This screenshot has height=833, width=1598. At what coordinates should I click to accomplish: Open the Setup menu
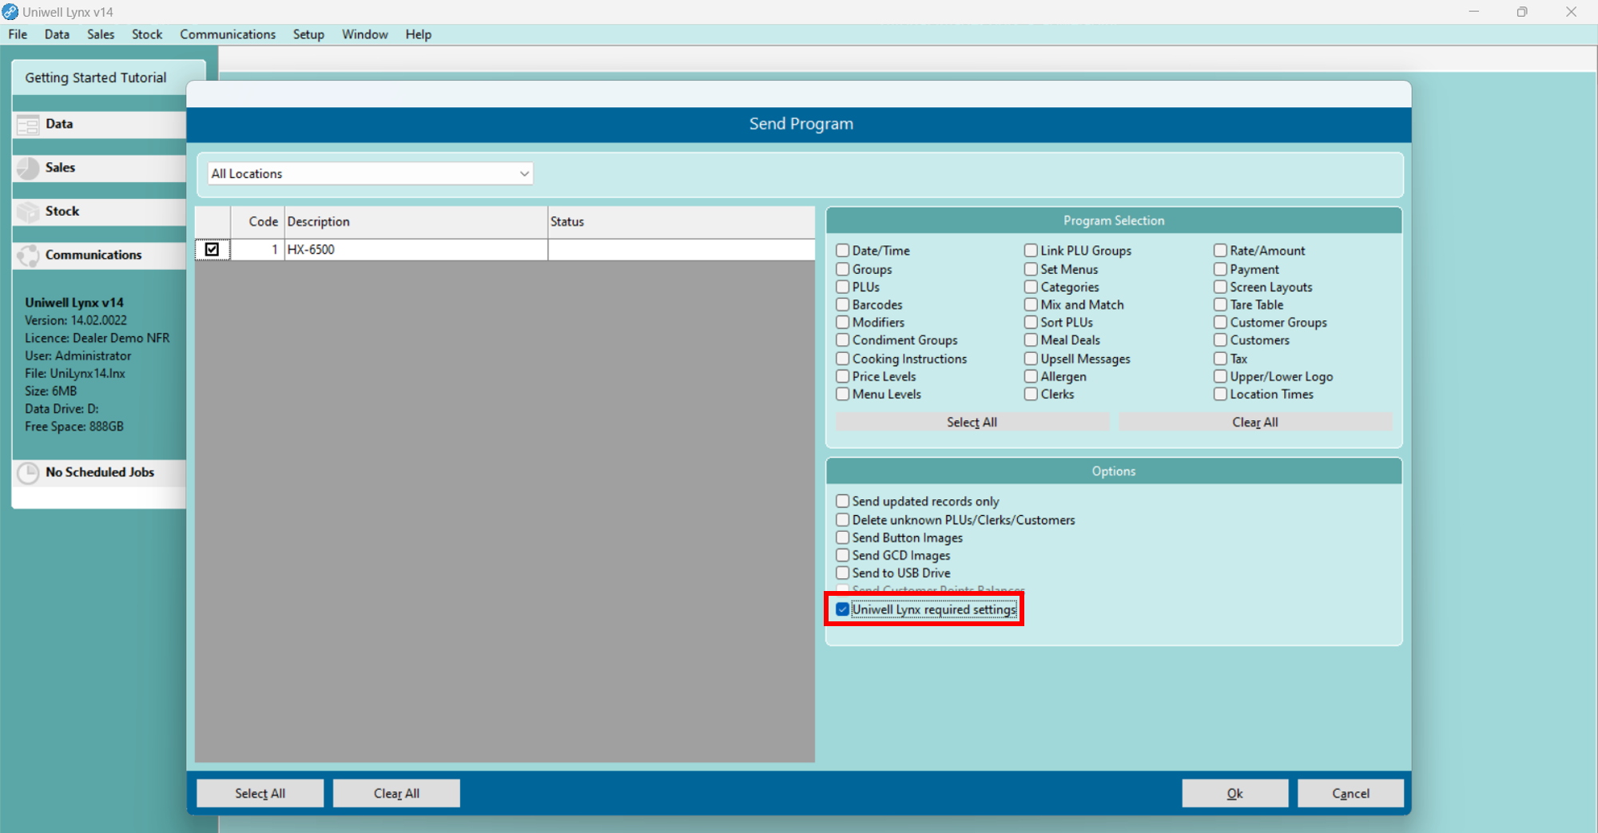308,34
